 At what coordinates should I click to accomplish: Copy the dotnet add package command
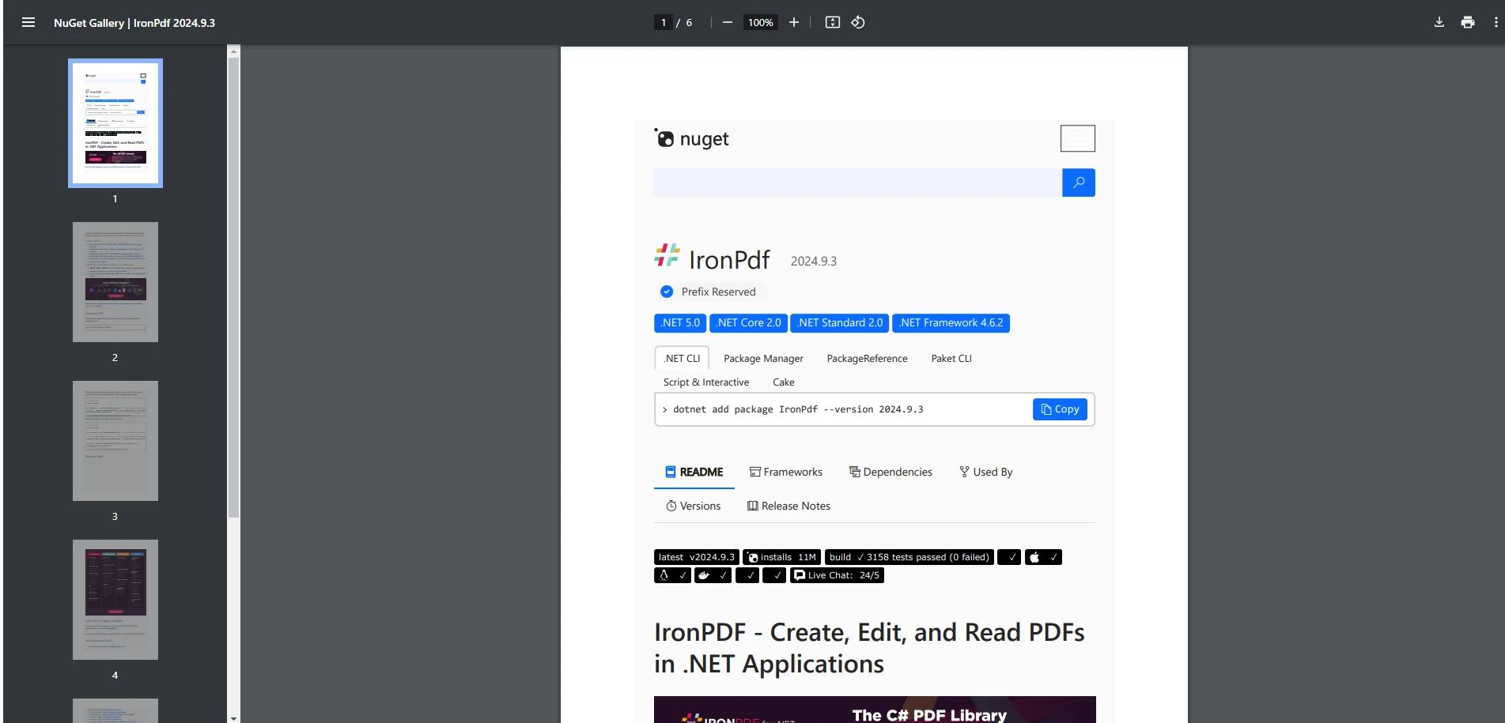1060,409
